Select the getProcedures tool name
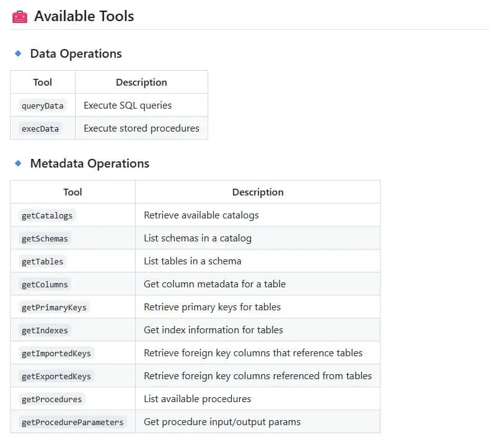 51,399
